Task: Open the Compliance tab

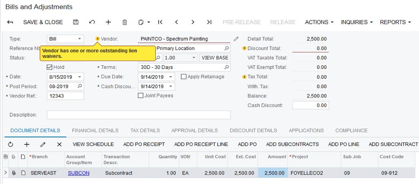Action: click(x=352, y=131)
